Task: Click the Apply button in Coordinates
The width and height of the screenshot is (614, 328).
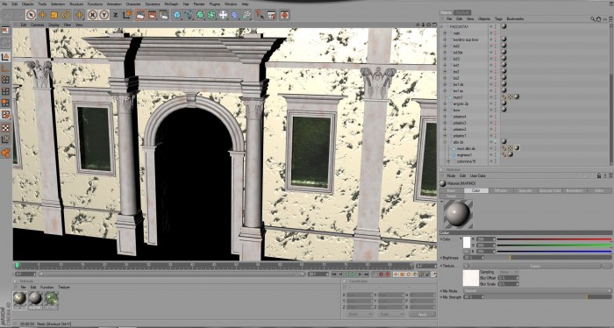Action: tap(422, 314)
